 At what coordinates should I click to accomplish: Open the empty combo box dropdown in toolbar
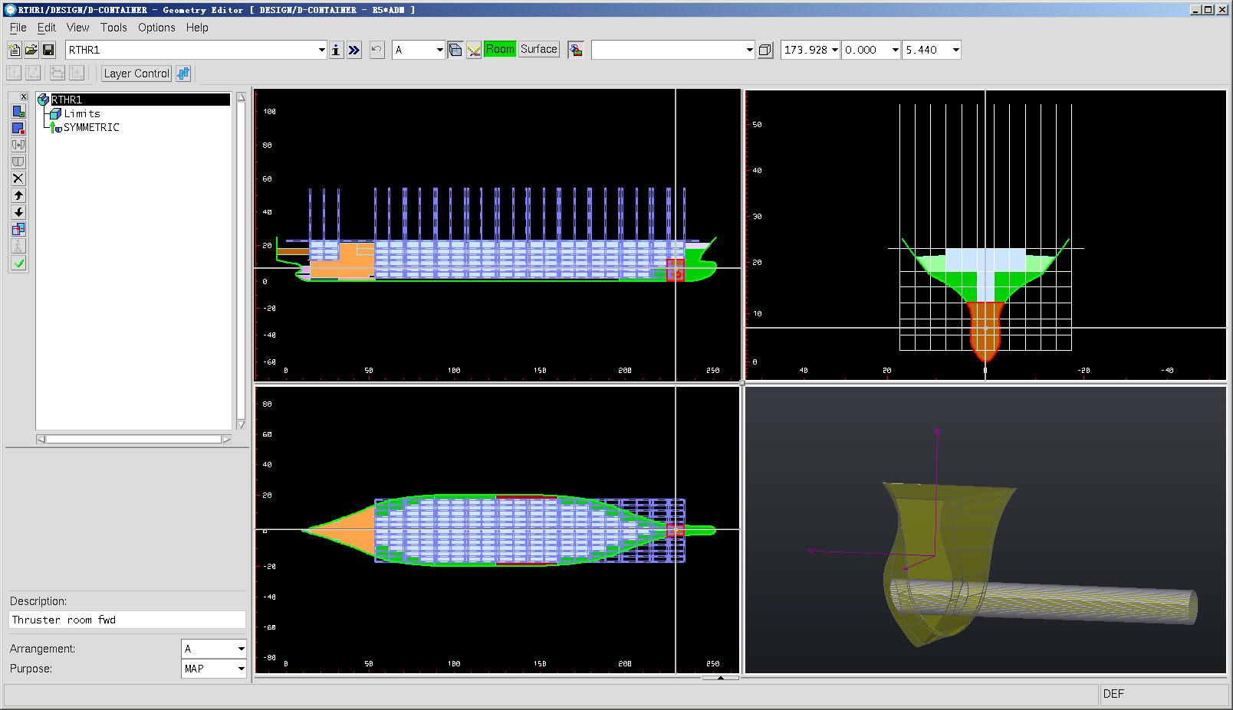[x=749, y=50]
